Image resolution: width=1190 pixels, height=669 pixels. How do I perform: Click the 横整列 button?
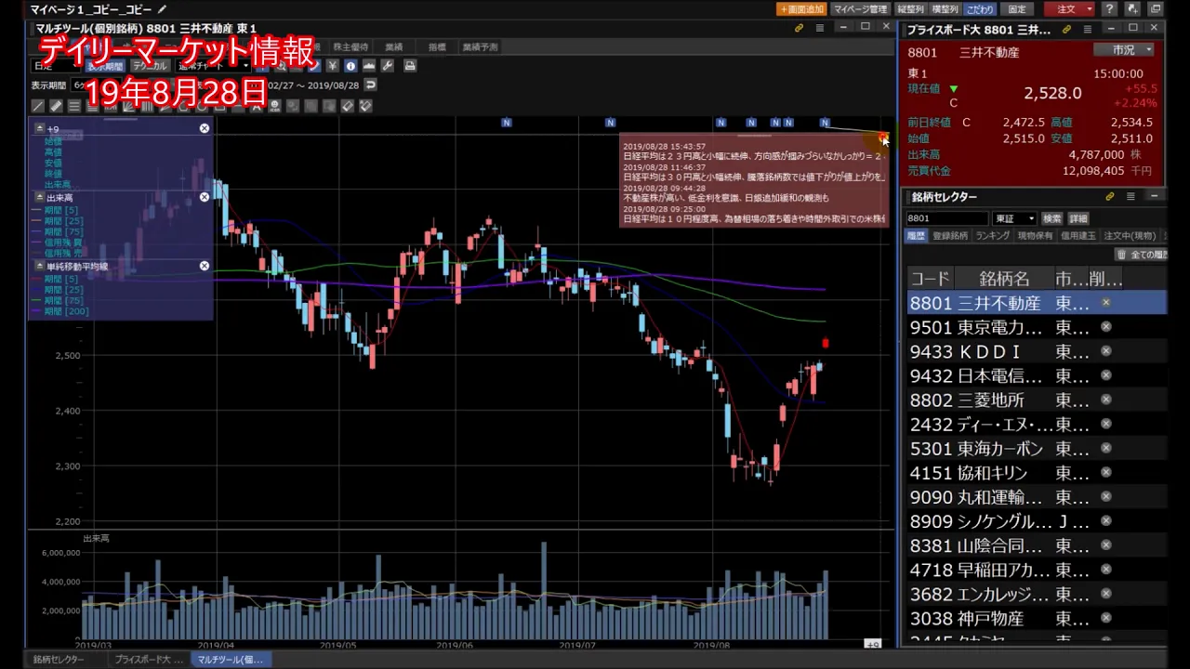pyautogui.click(x=945, y=9)
